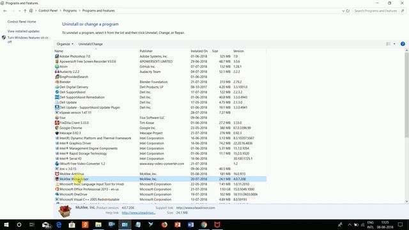Open File Explorer from the taskbar

[98, 224]
